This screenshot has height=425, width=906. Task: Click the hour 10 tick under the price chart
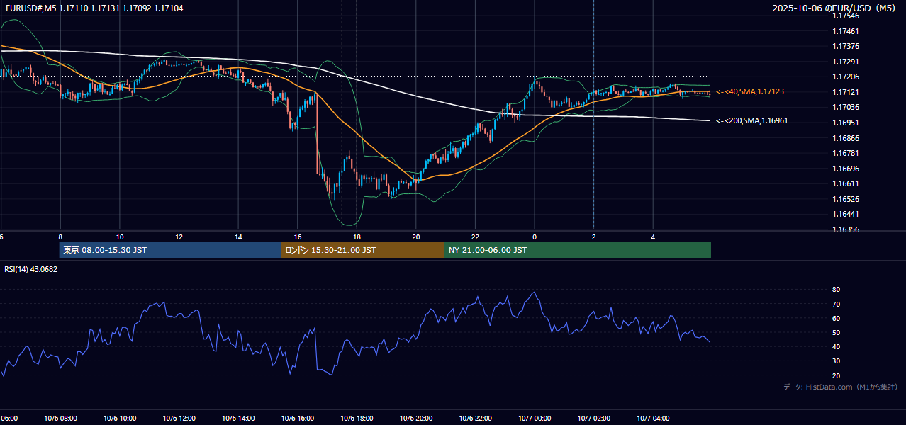(120, 237)
